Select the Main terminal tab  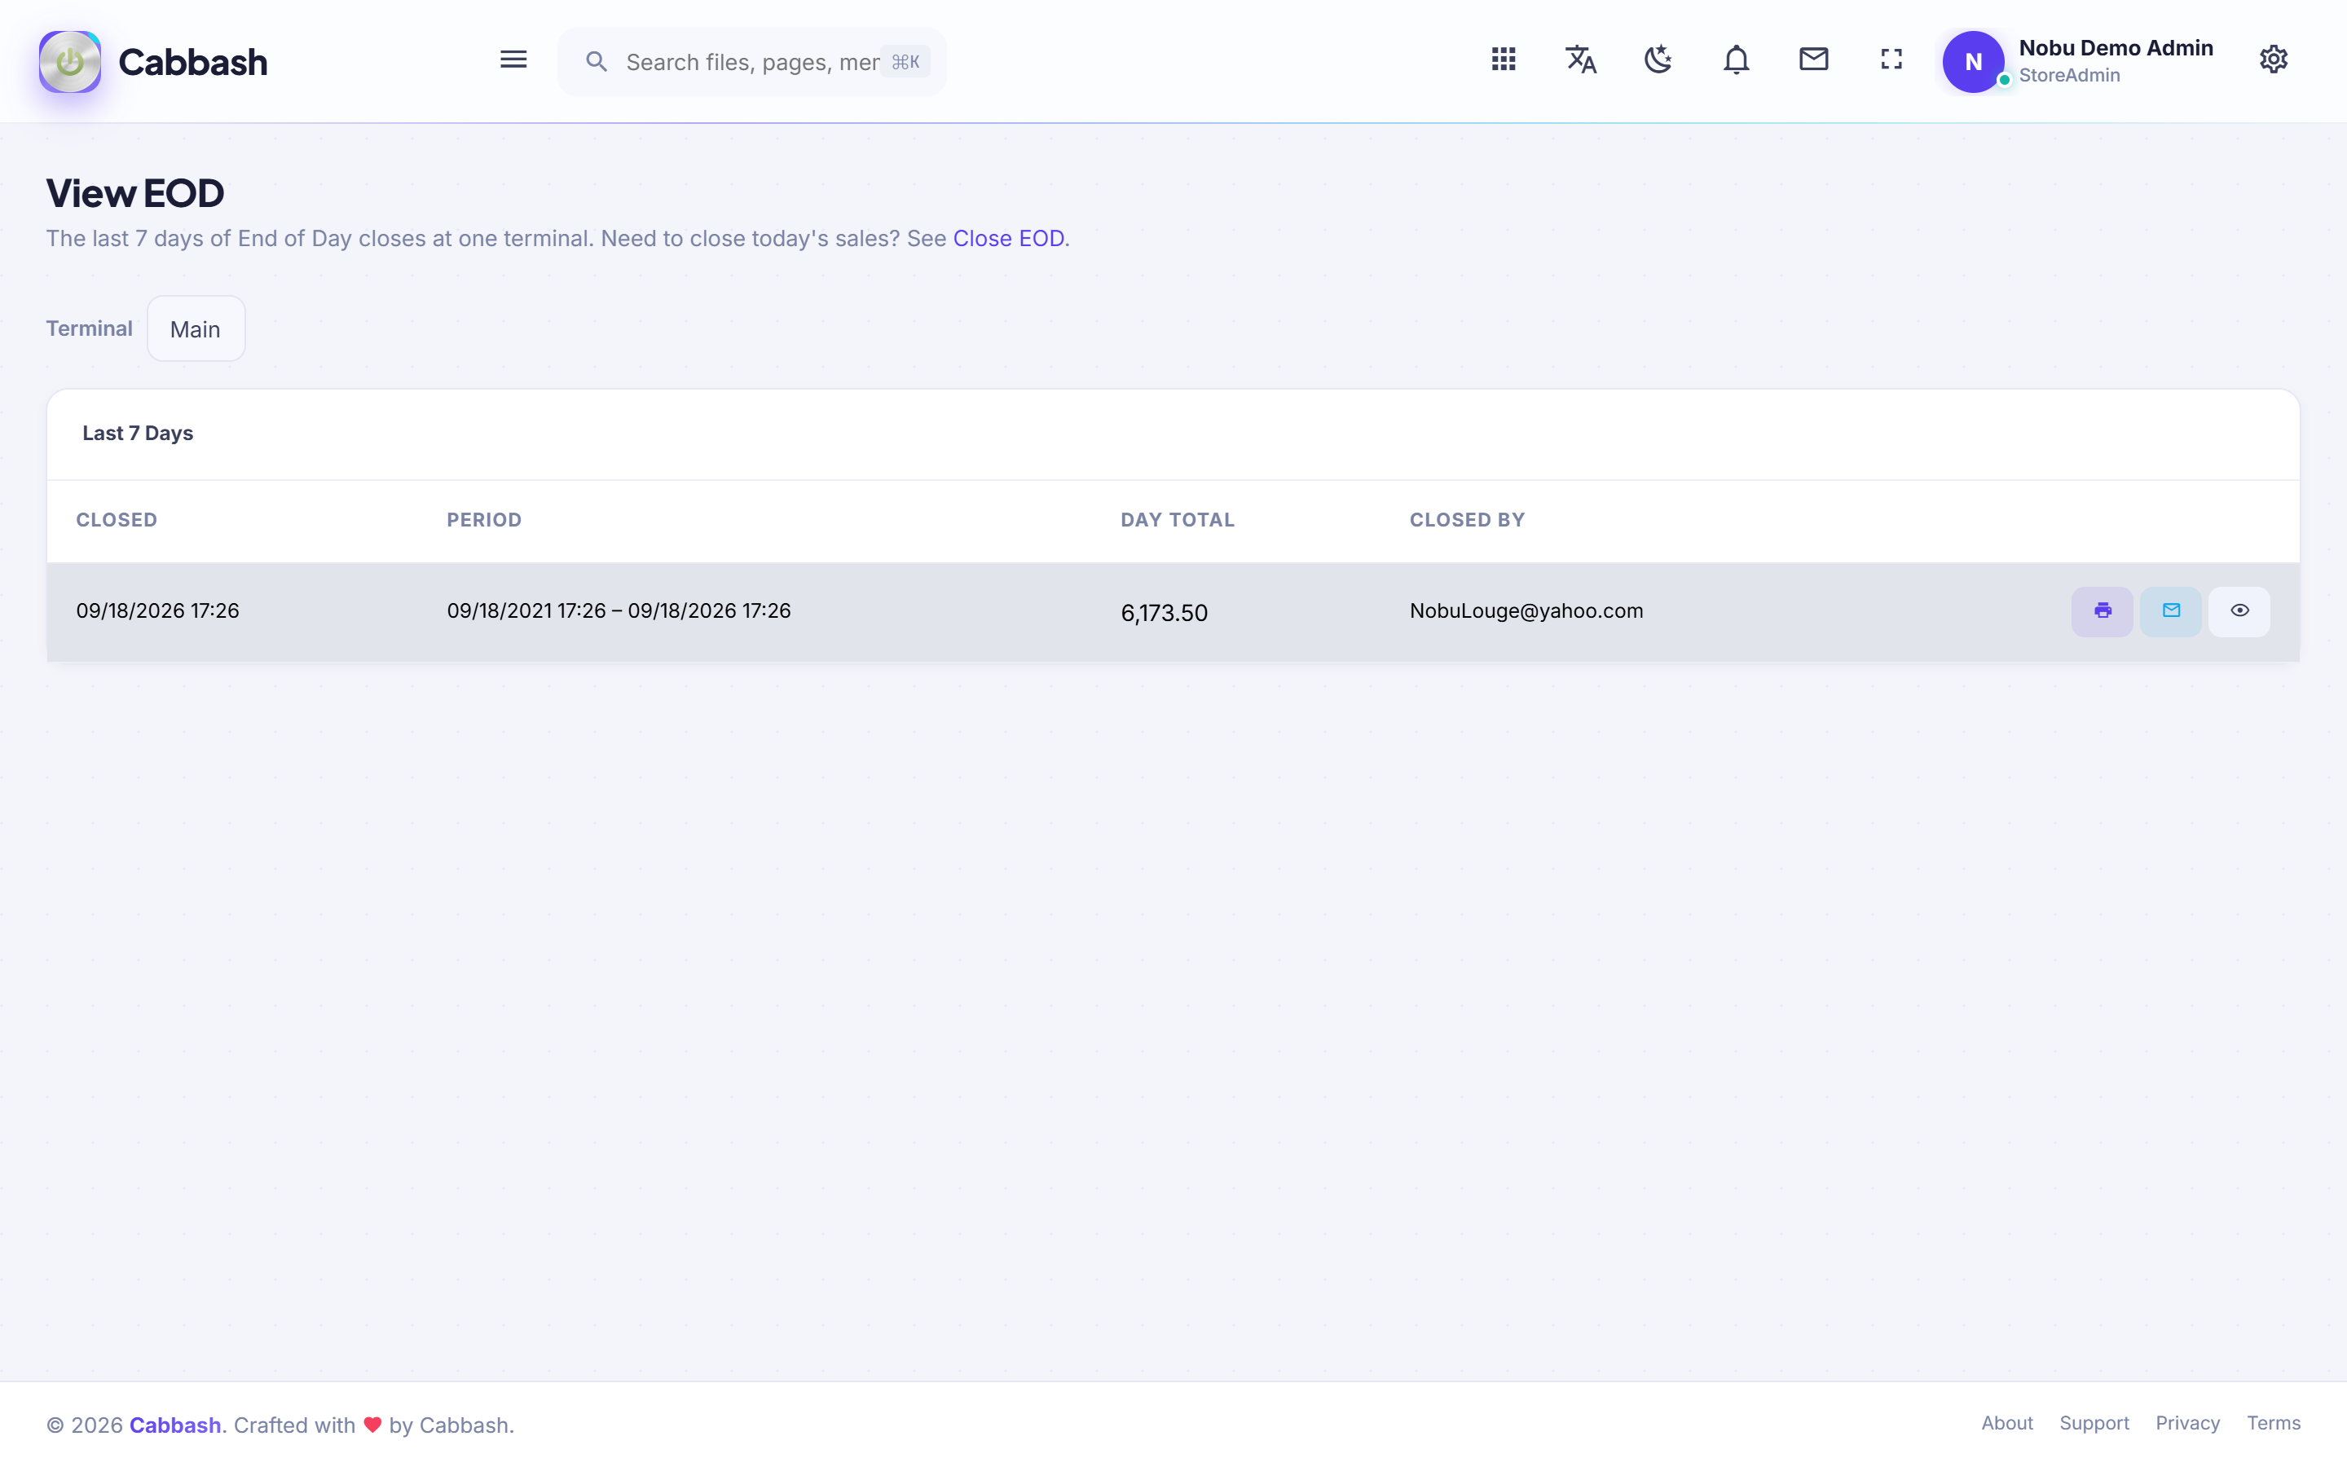point(196,329)
